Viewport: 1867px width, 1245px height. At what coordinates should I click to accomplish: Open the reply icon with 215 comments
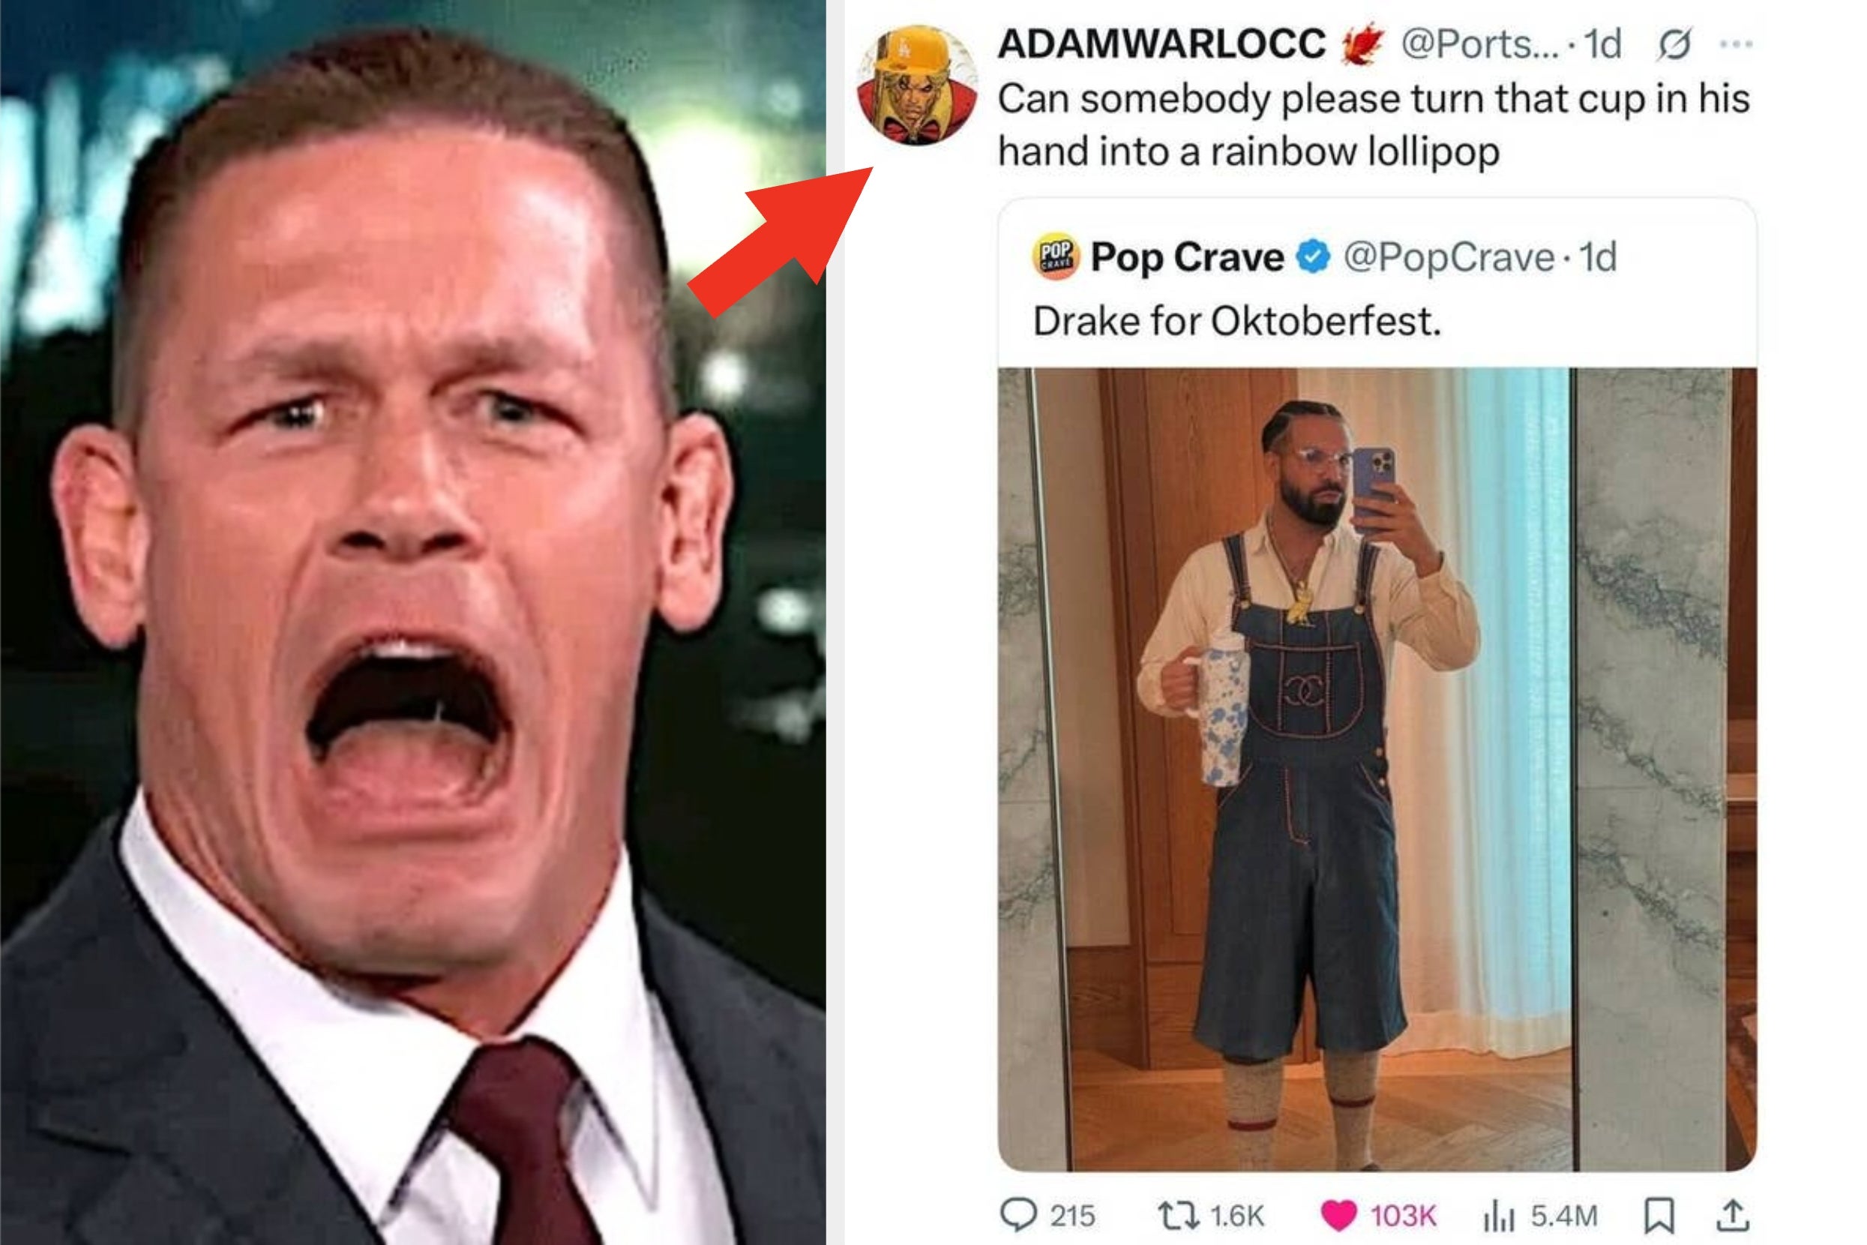[1019, 1215]
